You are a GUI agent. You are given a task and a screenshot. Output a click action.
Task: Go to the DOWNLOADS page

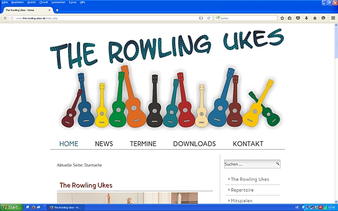194,143
